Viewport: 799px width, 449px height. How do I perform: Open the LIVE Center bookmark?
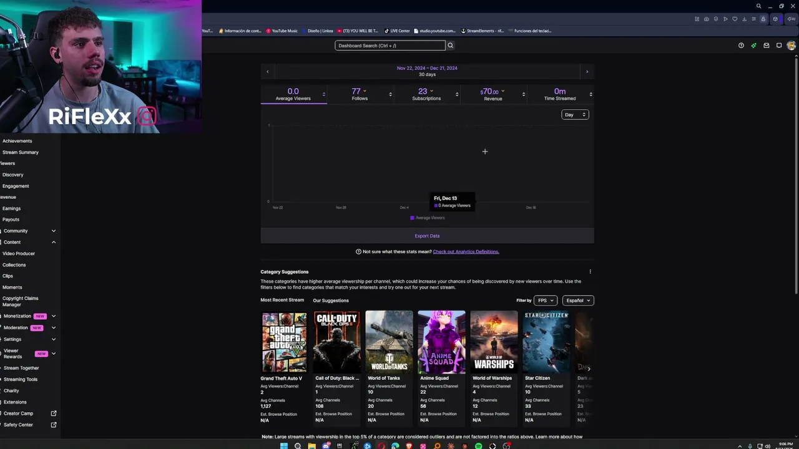click(x=397, y=31)
